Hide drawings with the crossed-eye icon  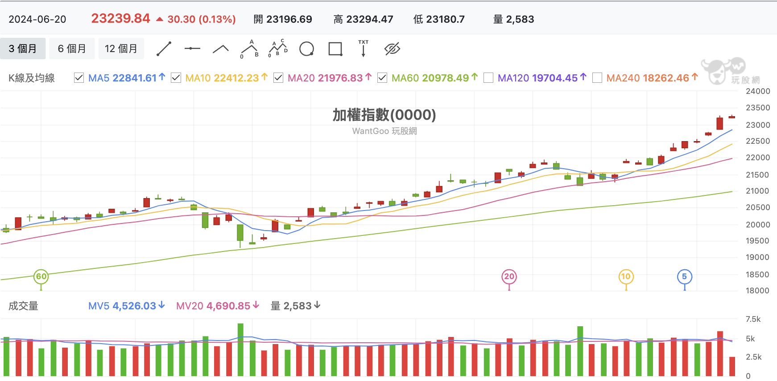392,49
